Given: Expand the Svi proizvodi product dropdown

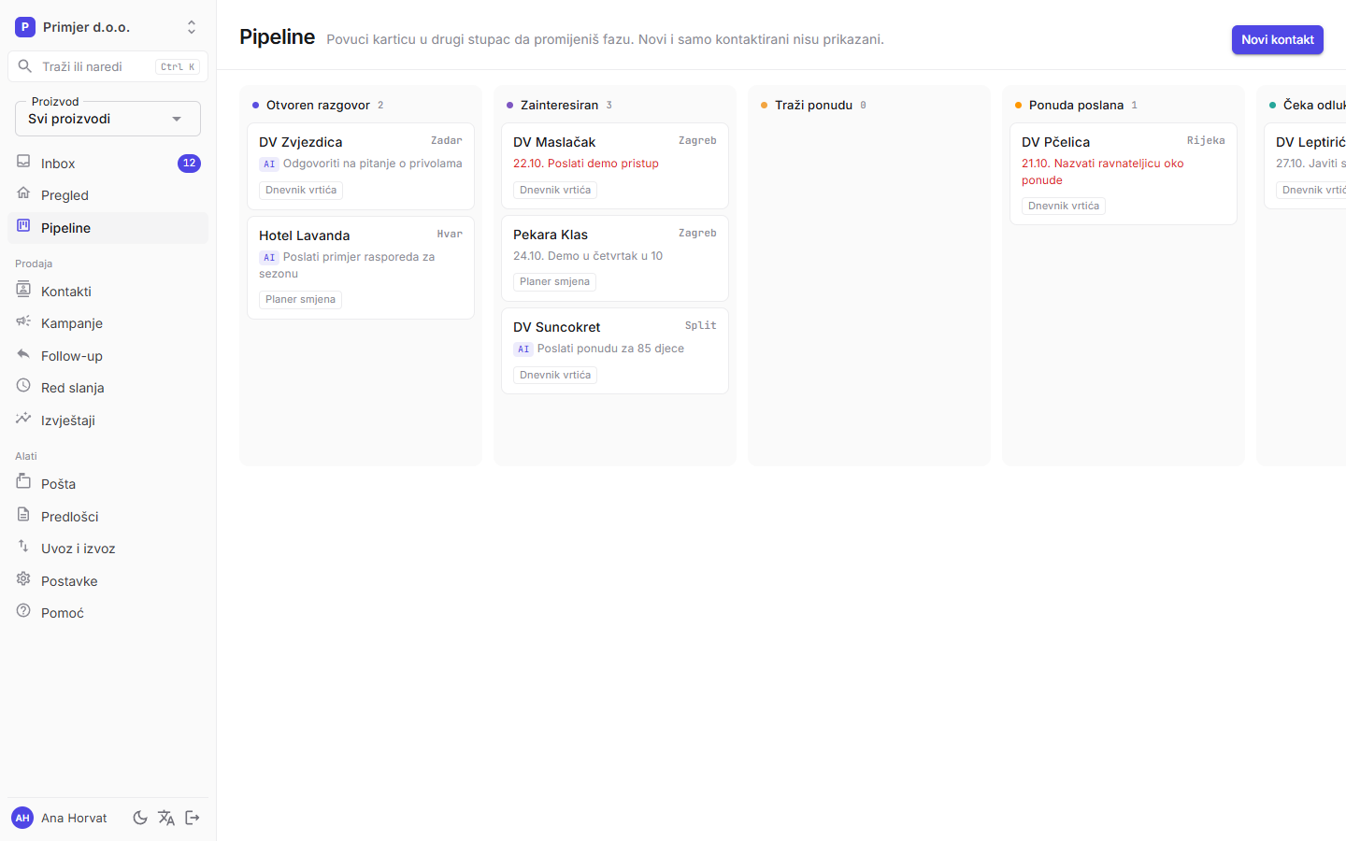Looking at the screenshot, I should (x=107, y=119).
